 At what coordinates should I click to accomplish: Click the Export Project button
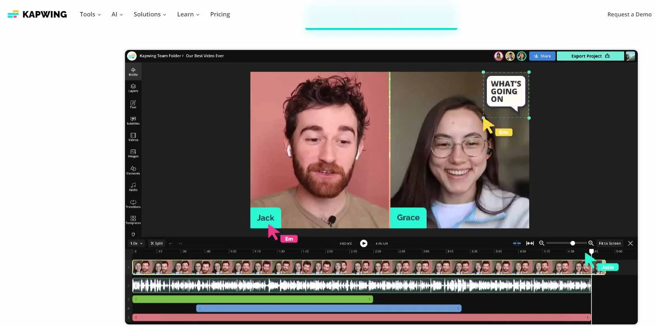(x=590, y=56)
